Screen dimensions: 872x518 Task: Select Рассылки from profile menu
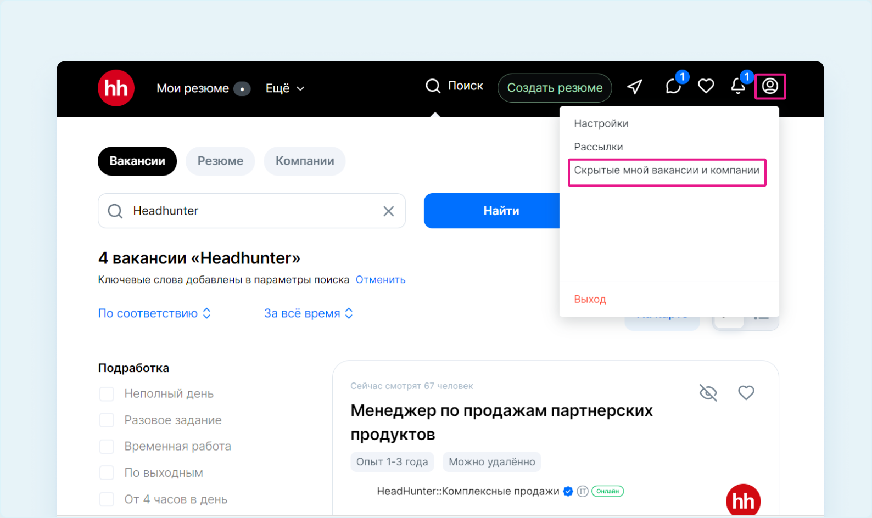599,147
